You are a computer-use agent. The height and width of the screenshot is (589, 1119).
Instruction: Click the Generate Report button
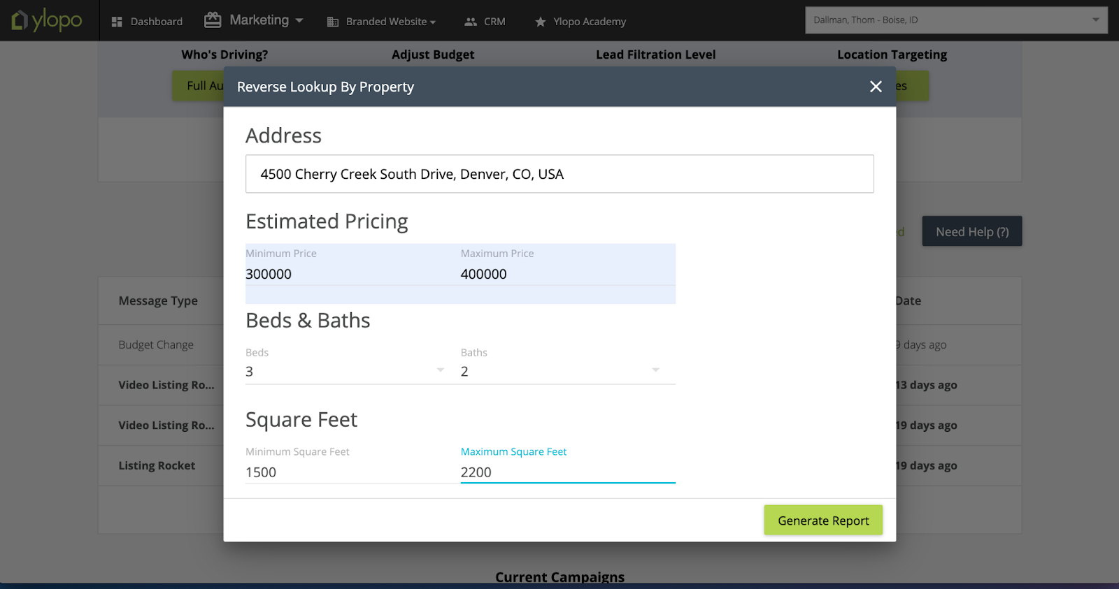point(822,521)
